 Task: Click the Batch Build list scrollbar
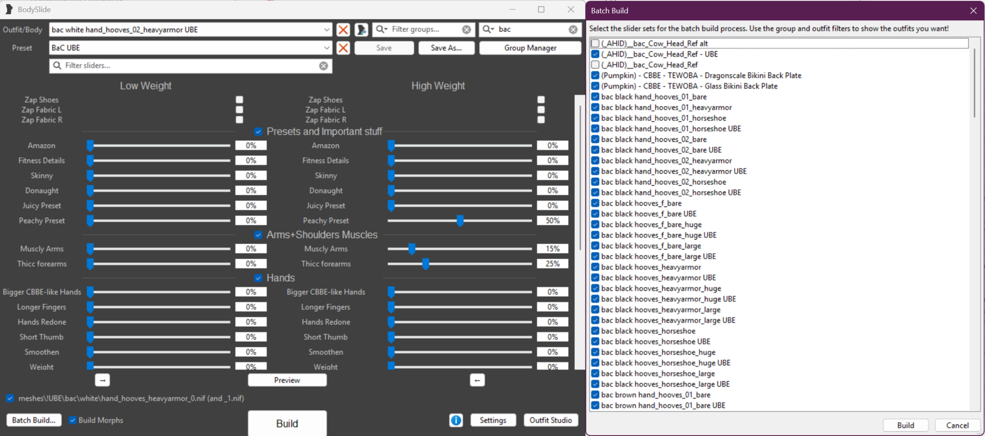point(974,83)
